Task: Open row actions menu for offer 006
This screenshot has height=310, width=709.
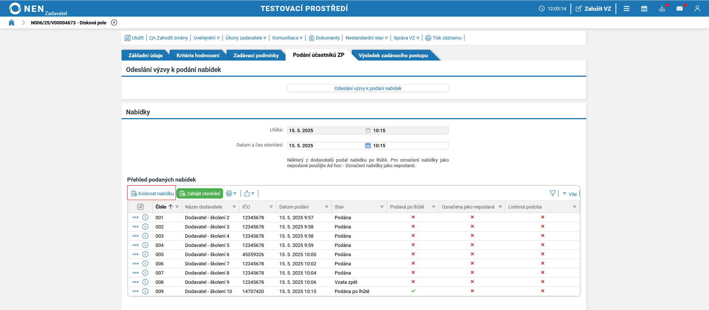Action: [x=136, y=263]
